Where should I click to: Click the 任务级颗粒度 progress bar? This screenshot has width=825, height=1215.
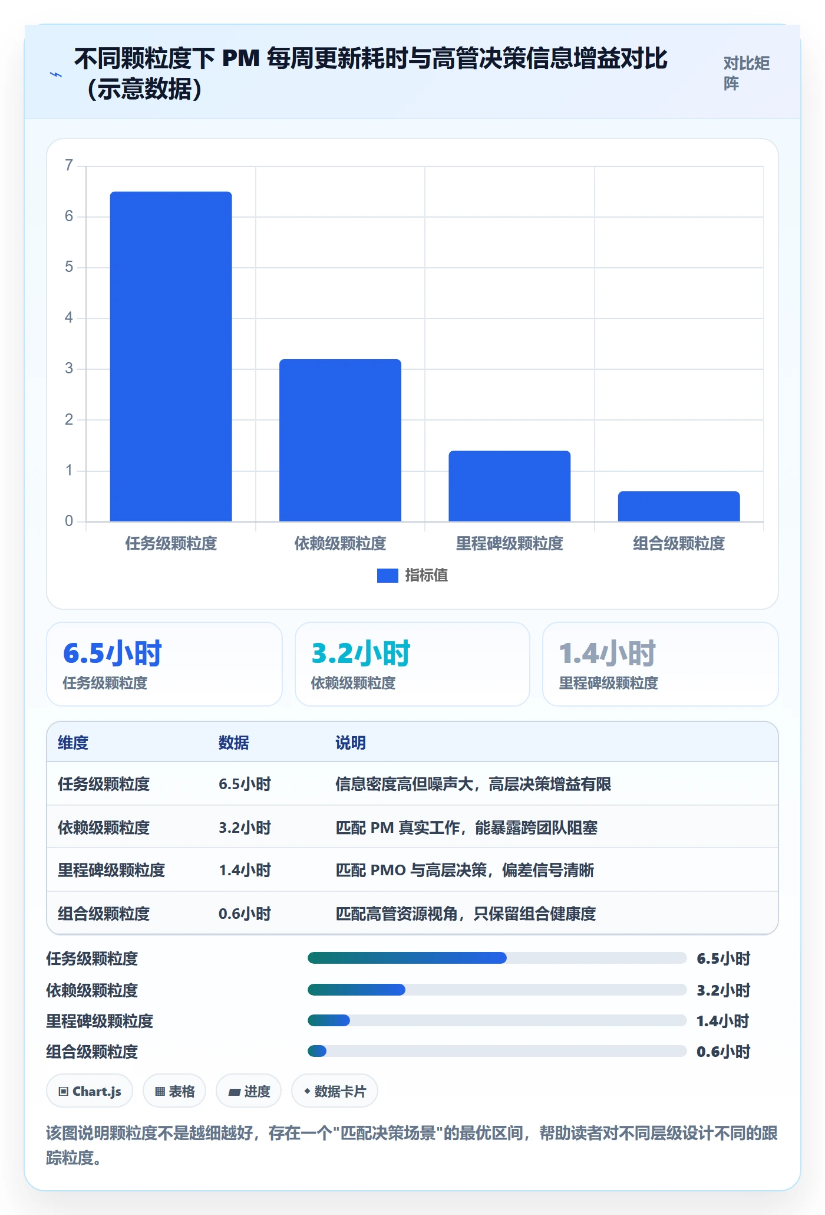[x=497, y=958]
